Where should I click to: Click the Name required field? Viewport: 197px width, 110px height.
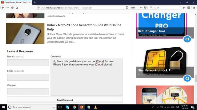pyautogui.click(x=28, y=63)
